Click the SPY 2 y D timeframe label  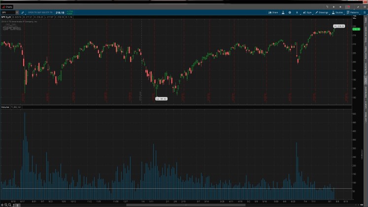click(x=6, y=16)
